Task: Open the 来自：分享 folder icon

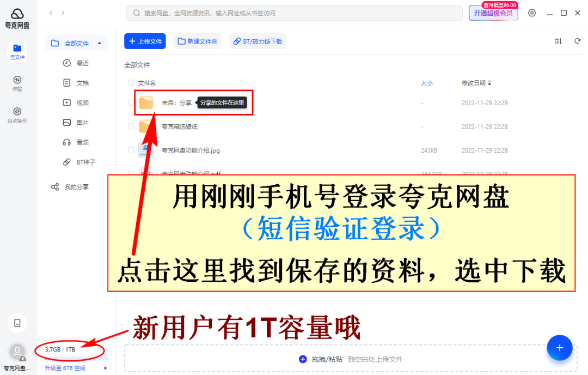Action: click(146, 102)
